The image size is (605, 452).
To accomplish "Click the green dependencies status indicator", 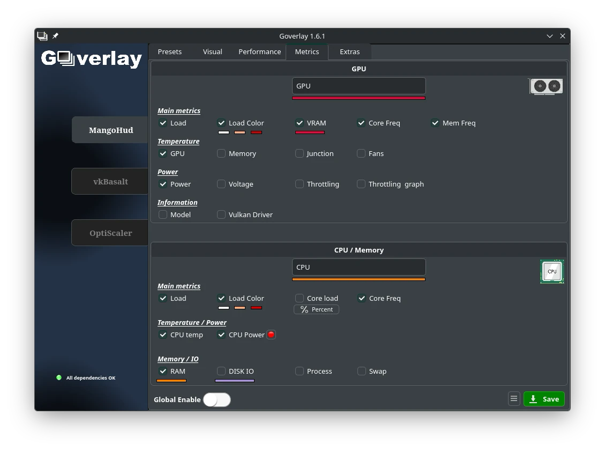I will tap(59, 377).
